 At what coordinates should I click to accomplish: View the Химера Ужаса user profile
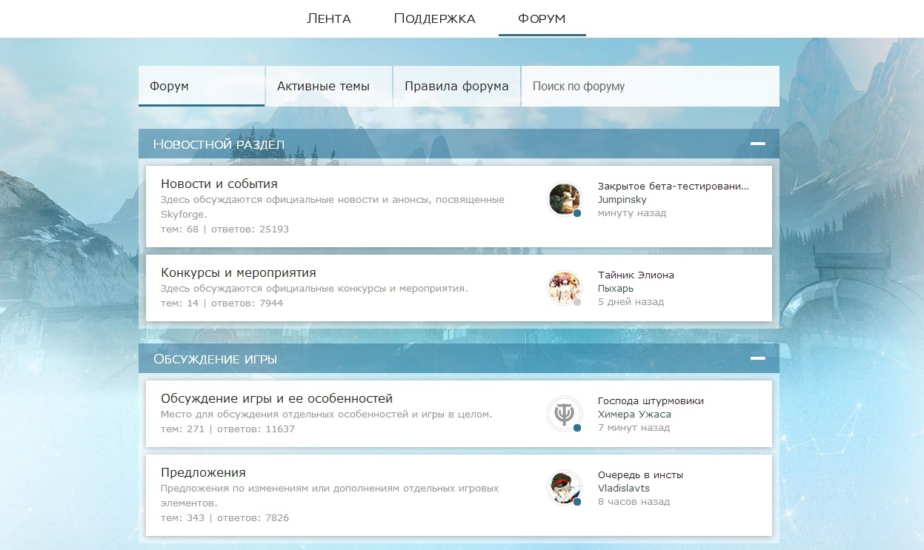point(634,415)
